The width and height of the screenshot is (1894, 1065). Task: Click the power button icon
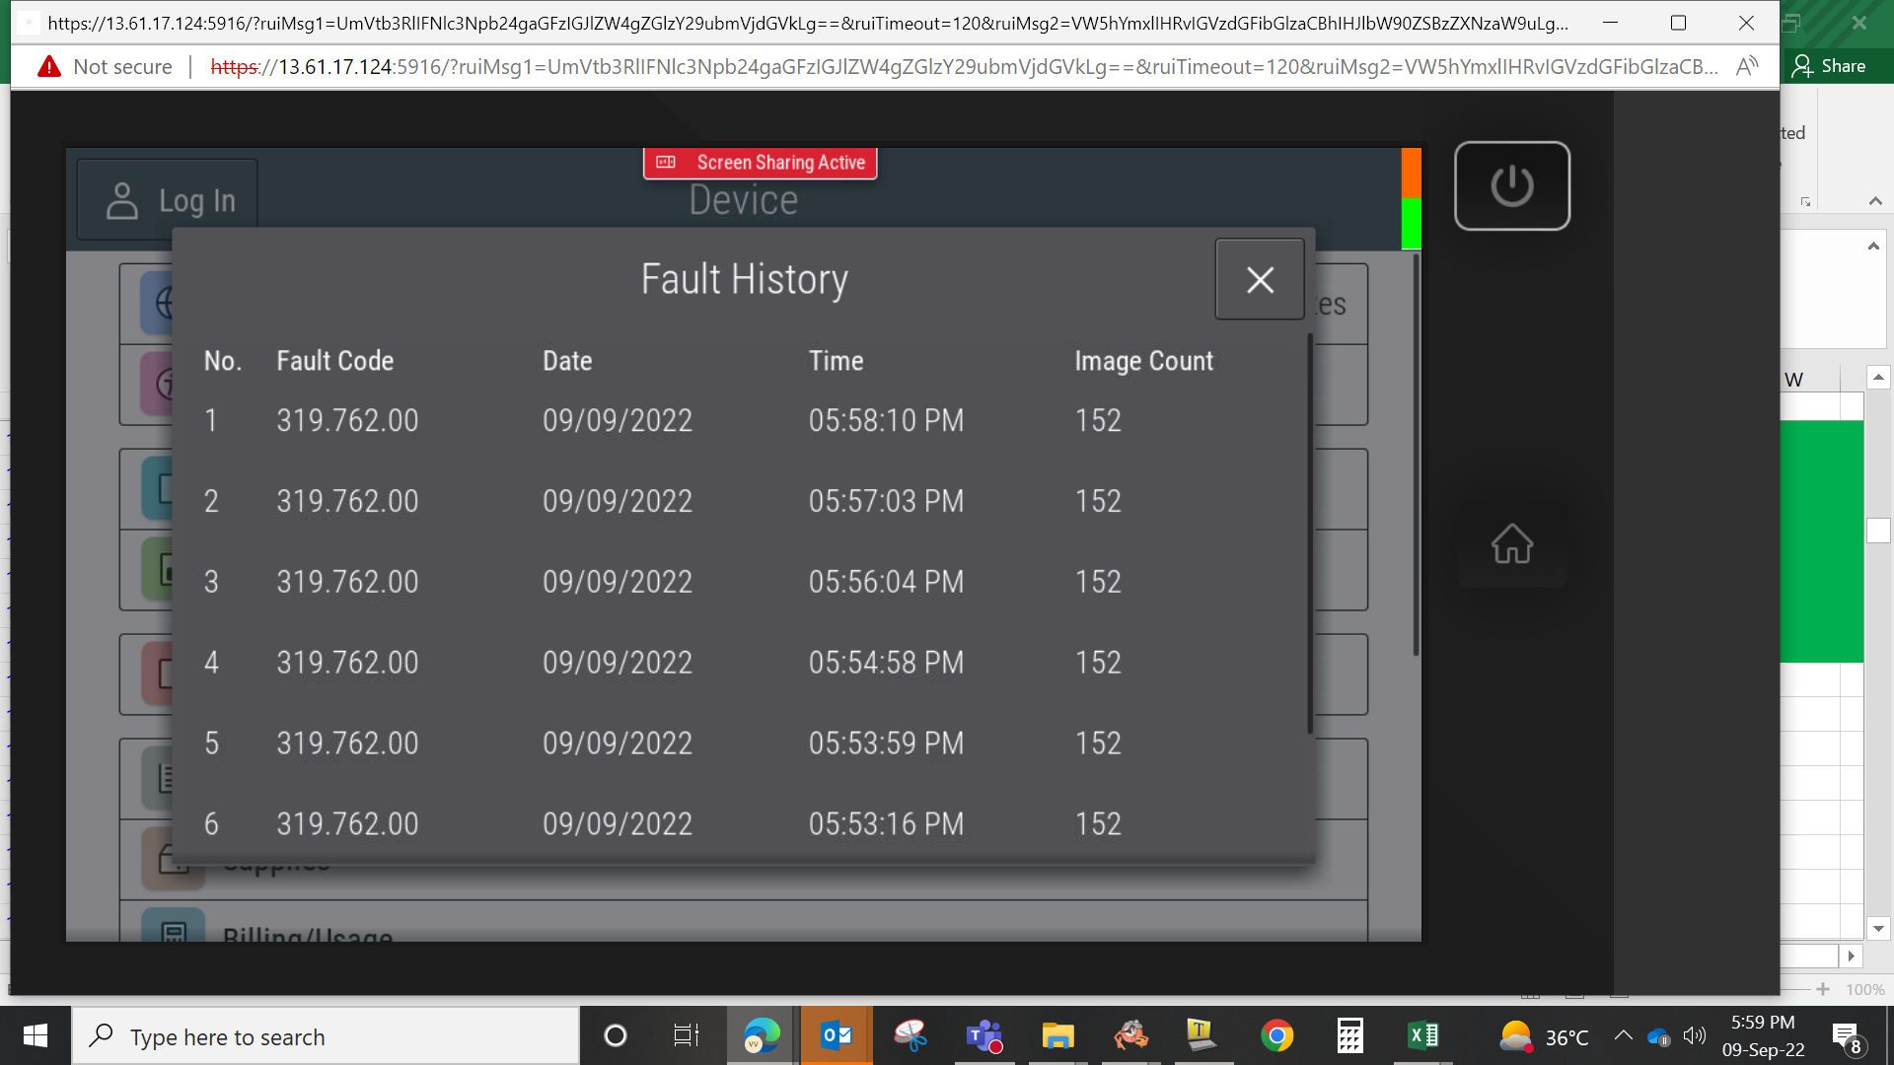pos(1512,185)
